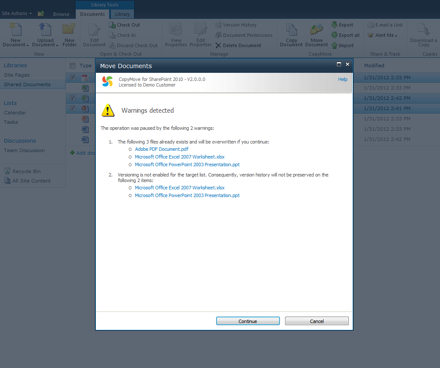
Task: Click the Discard Check Out icon
Action: 112,45
